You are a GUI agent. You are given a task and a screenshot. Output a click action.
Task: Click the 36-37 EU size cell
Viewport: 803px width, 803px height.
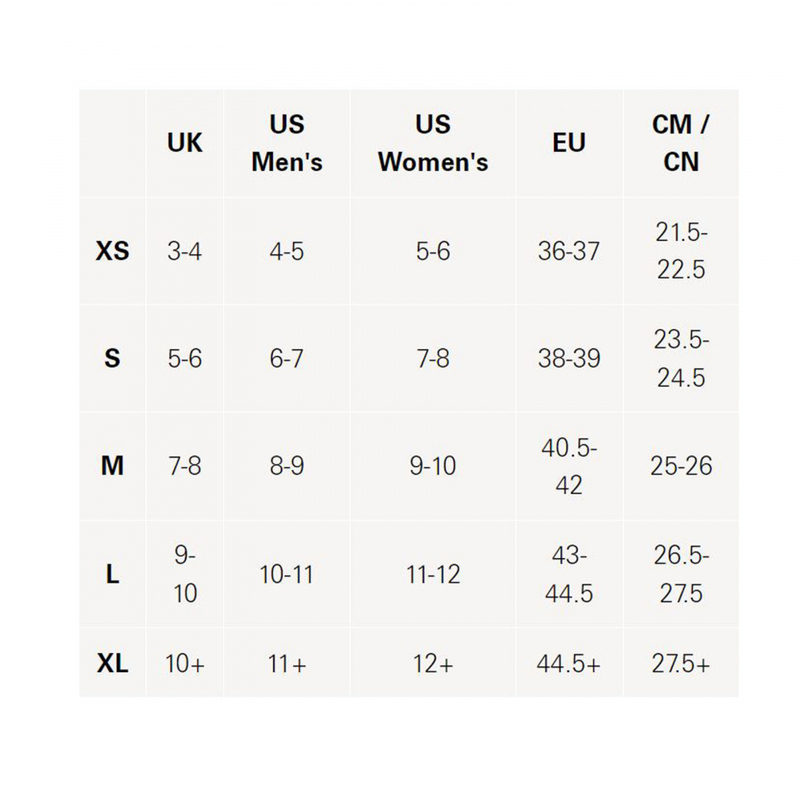click(569, 251)
